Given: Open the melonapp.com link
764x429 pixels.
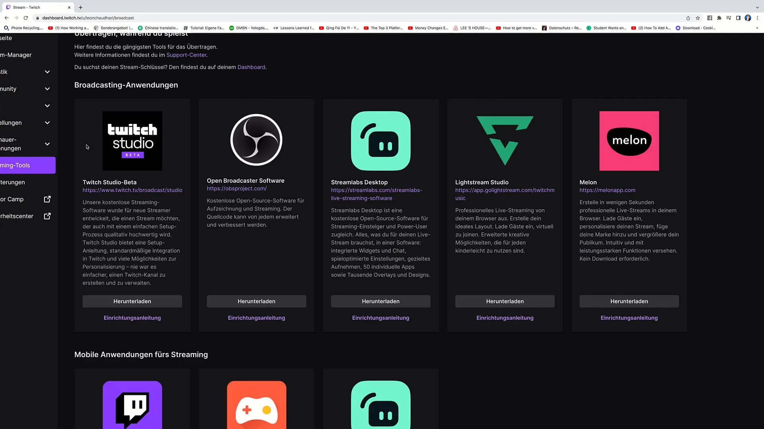Looking at the screenshot, I should [607, 190].
